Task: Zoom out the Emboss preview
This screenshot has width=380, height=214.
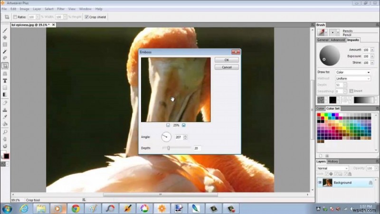Action: [168, 125]
